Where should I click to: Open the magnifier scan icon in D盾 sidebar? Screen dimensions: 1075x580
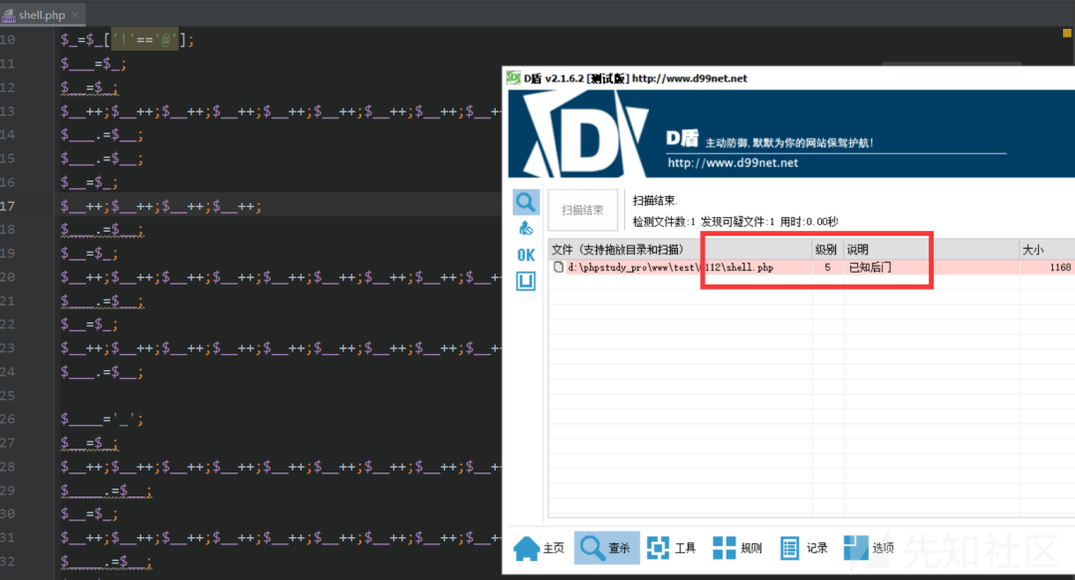[526, 202]
